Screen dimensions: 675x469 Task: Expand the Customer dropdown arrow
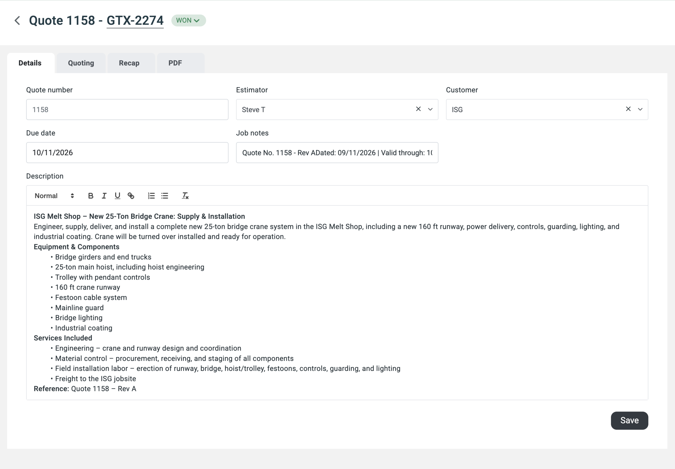click(640, 109)
